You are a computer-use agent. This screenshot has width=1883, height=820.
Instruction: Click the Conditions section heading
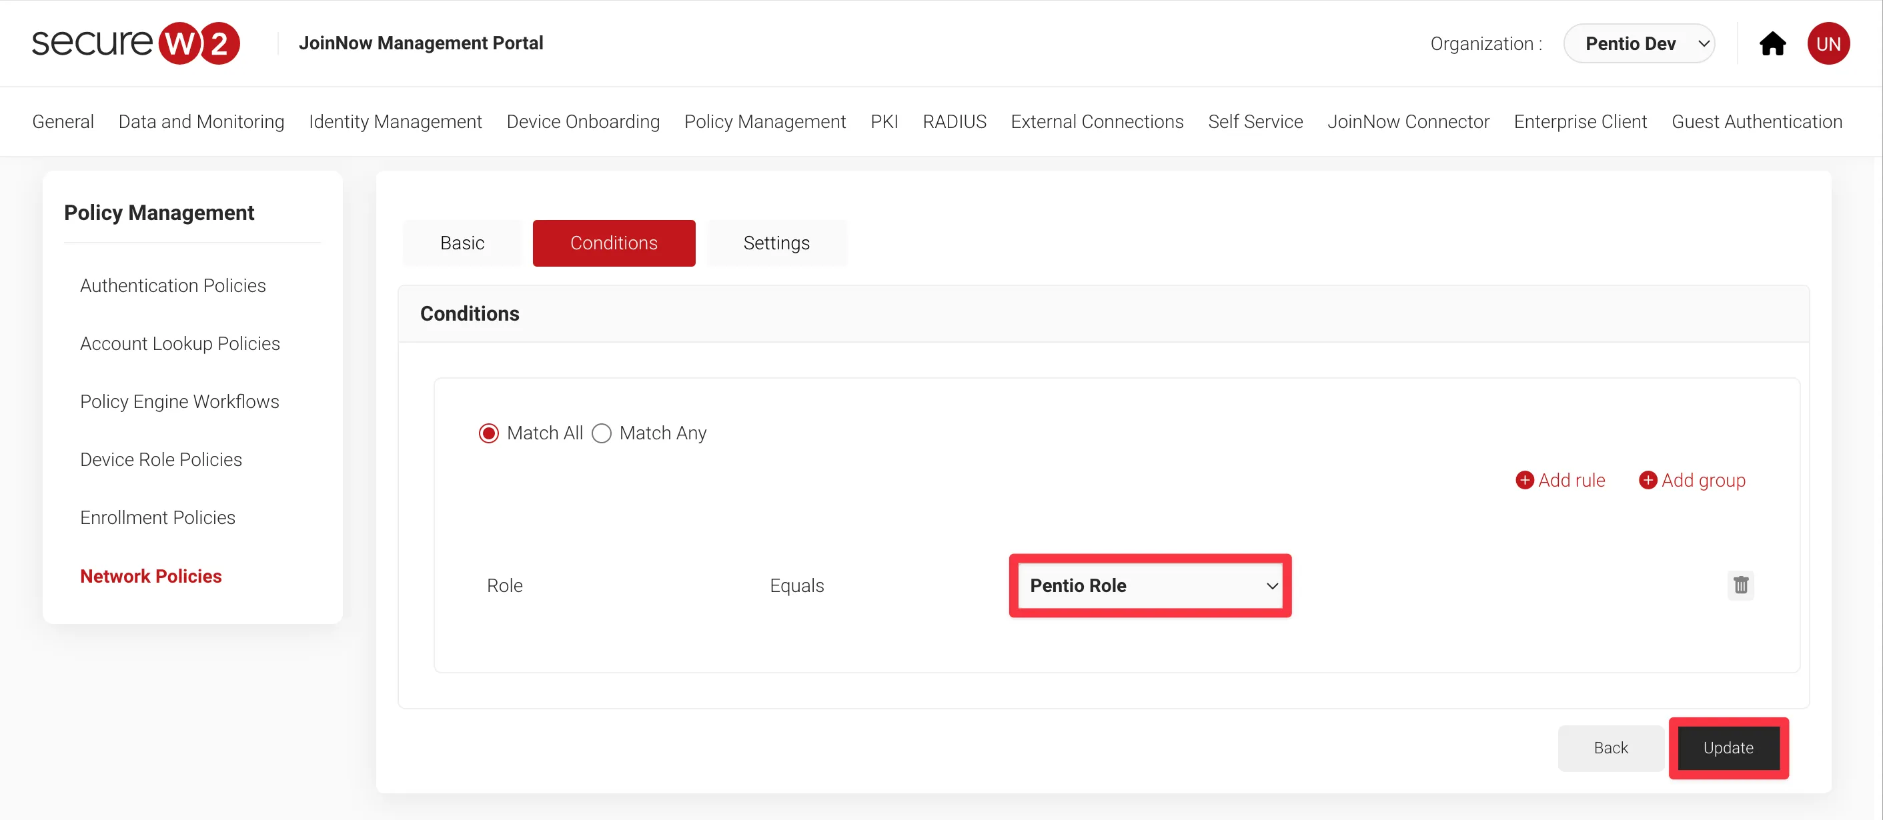point(470,313)
